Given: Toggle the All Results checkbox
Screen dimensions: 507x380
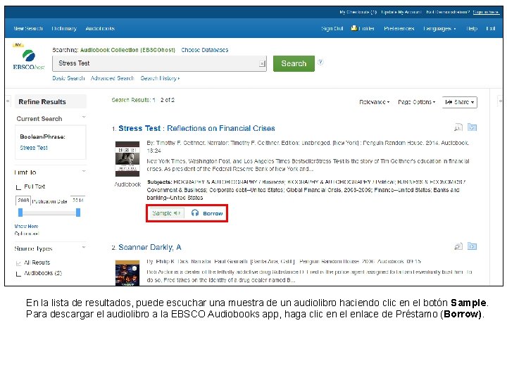Looking at the screenshot, I should click(18, 263).
